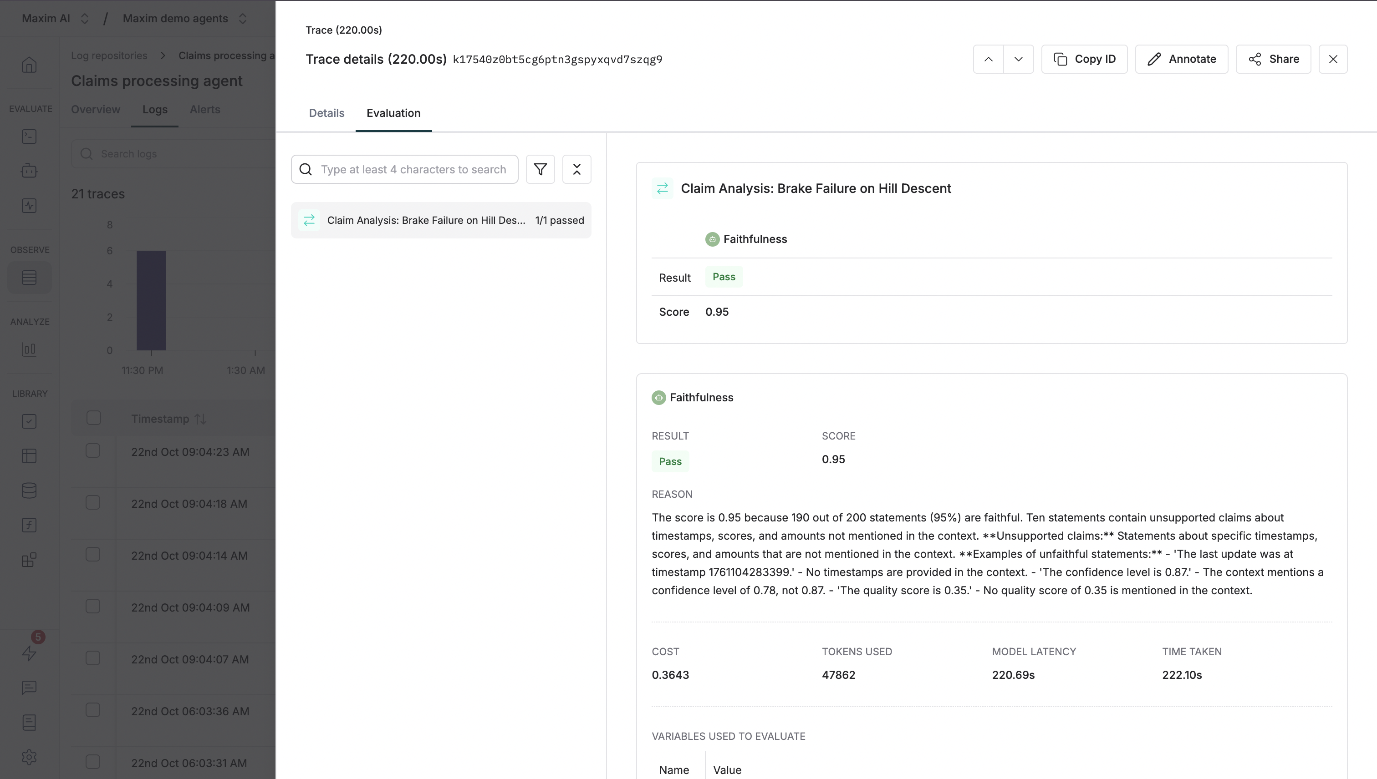Select the prompt playground icon under Evaluate
Viewport: 1377px width, 779px height.
click(30, 137)
